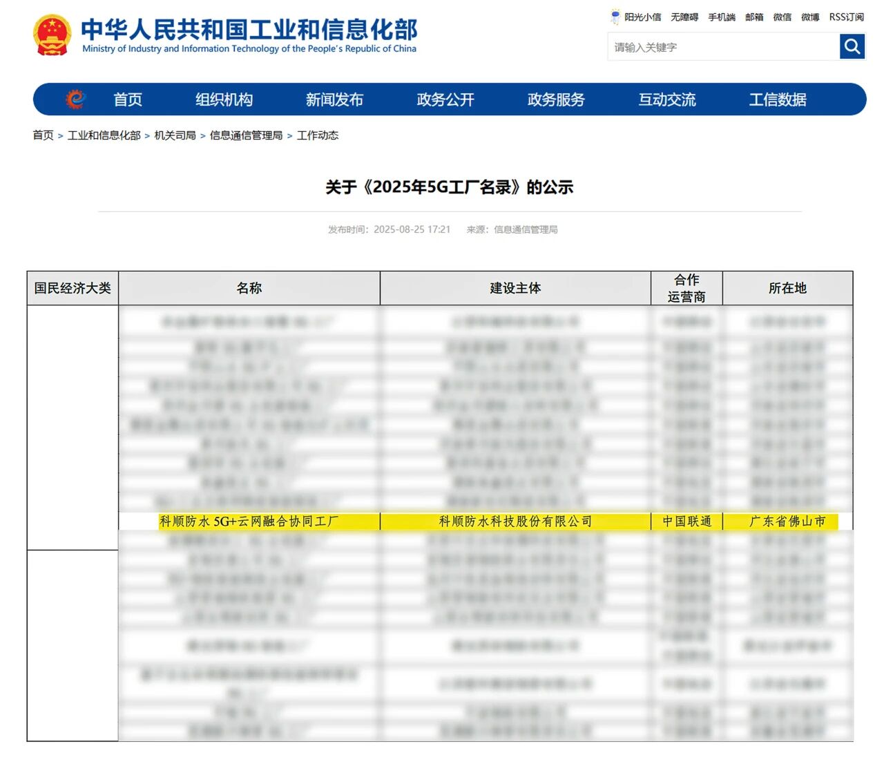The image size is (884, 766).
Task: Click the 微博 header link
Action: tap(810, 17)
